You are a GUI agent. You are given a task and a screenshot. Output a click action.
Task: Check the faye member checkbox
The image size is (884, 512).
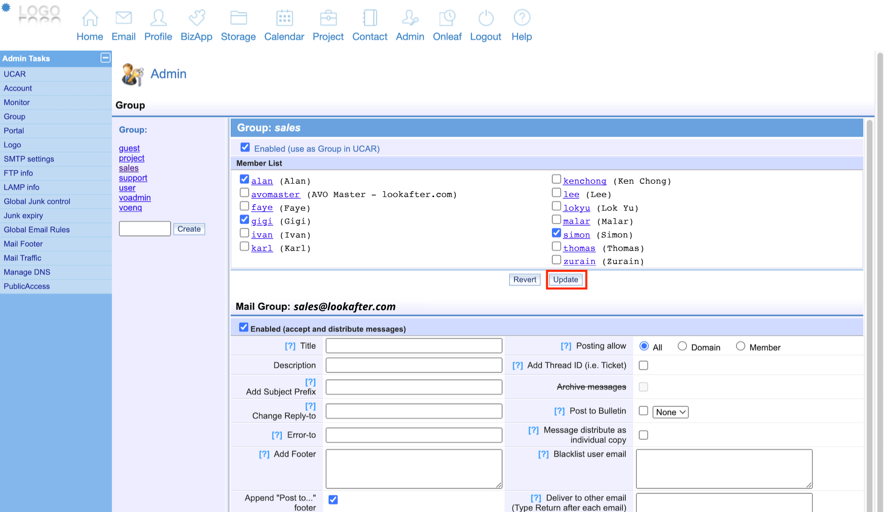245,206
